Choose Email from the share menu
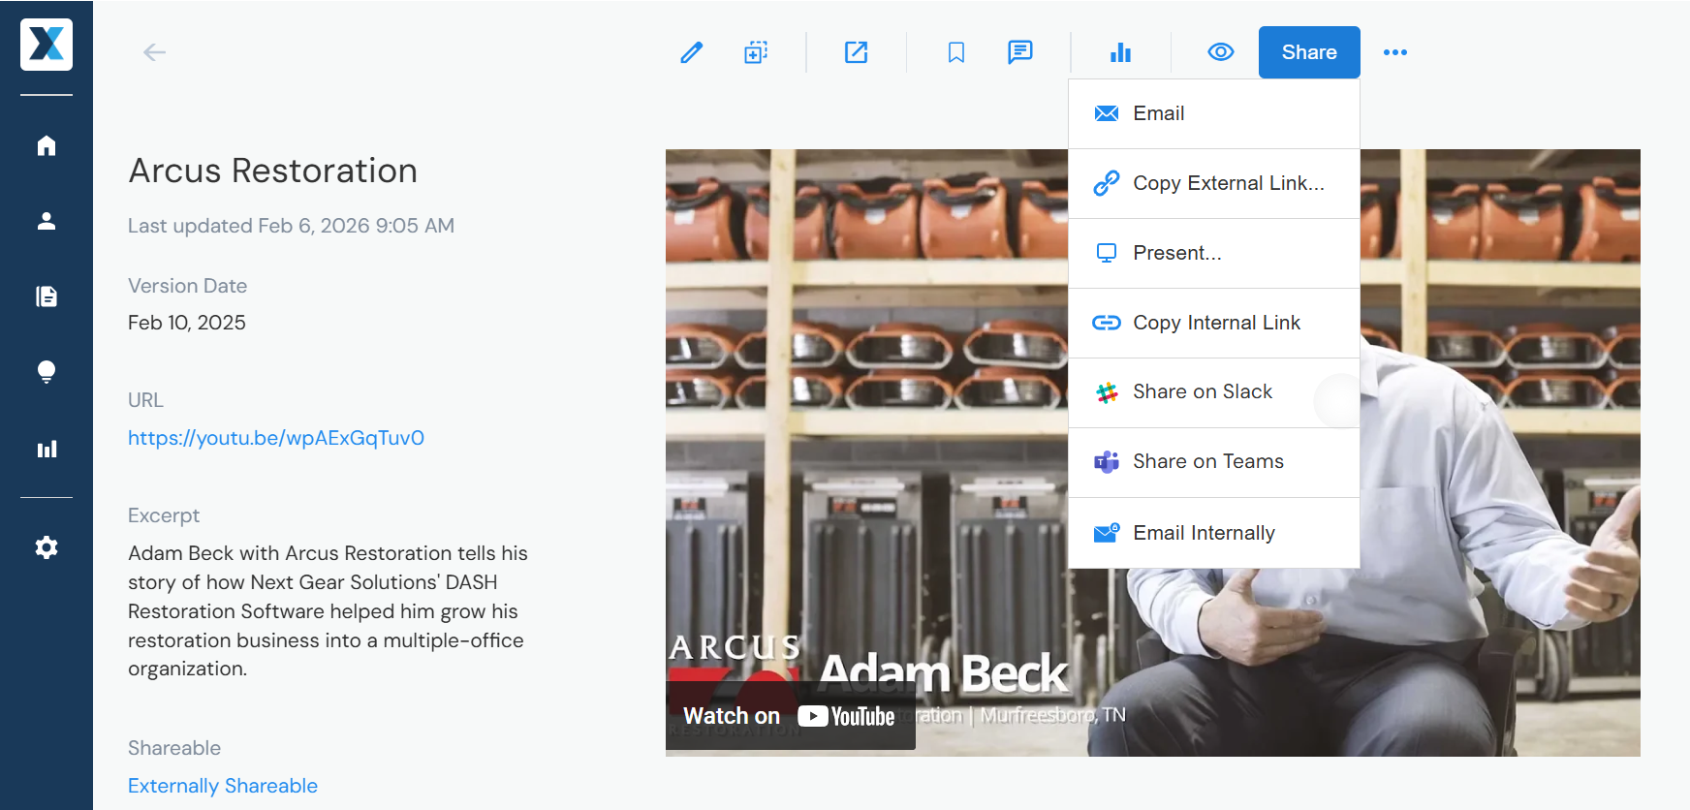The width and height of the screenshot is (1690, 810). pos(1214,113)
